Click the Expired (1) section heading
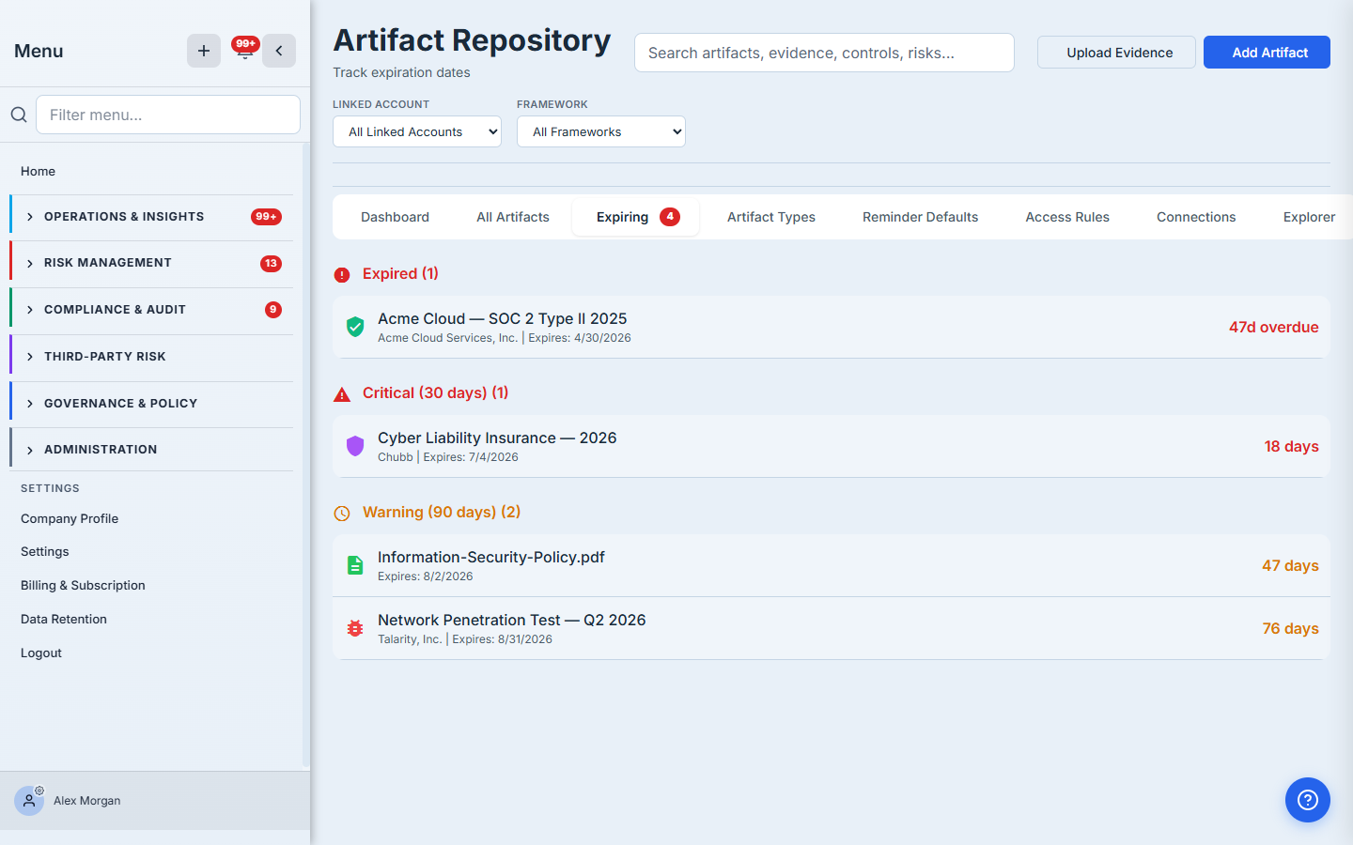 pos(400,273)
